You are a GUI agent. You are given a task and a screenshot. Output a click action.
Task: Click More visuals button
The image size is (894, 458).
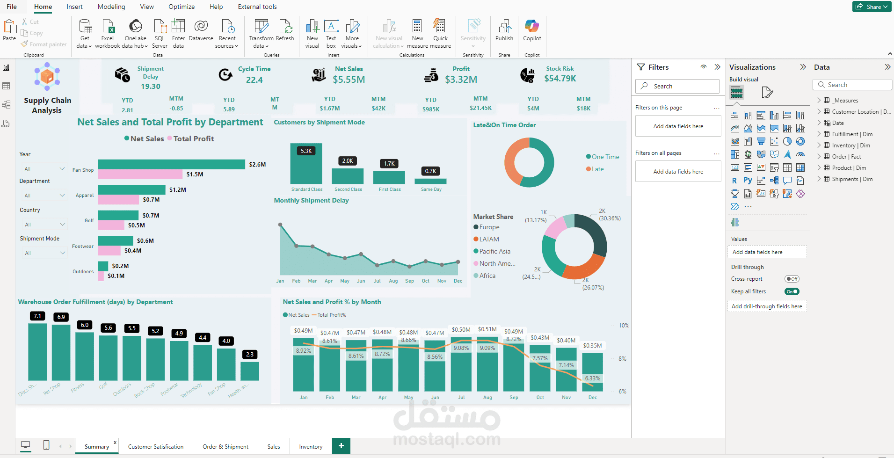pyautogui.click(x=352, y=34)
